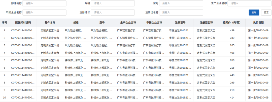
Task: Click the 序号 column header
Action: (4, 23)
